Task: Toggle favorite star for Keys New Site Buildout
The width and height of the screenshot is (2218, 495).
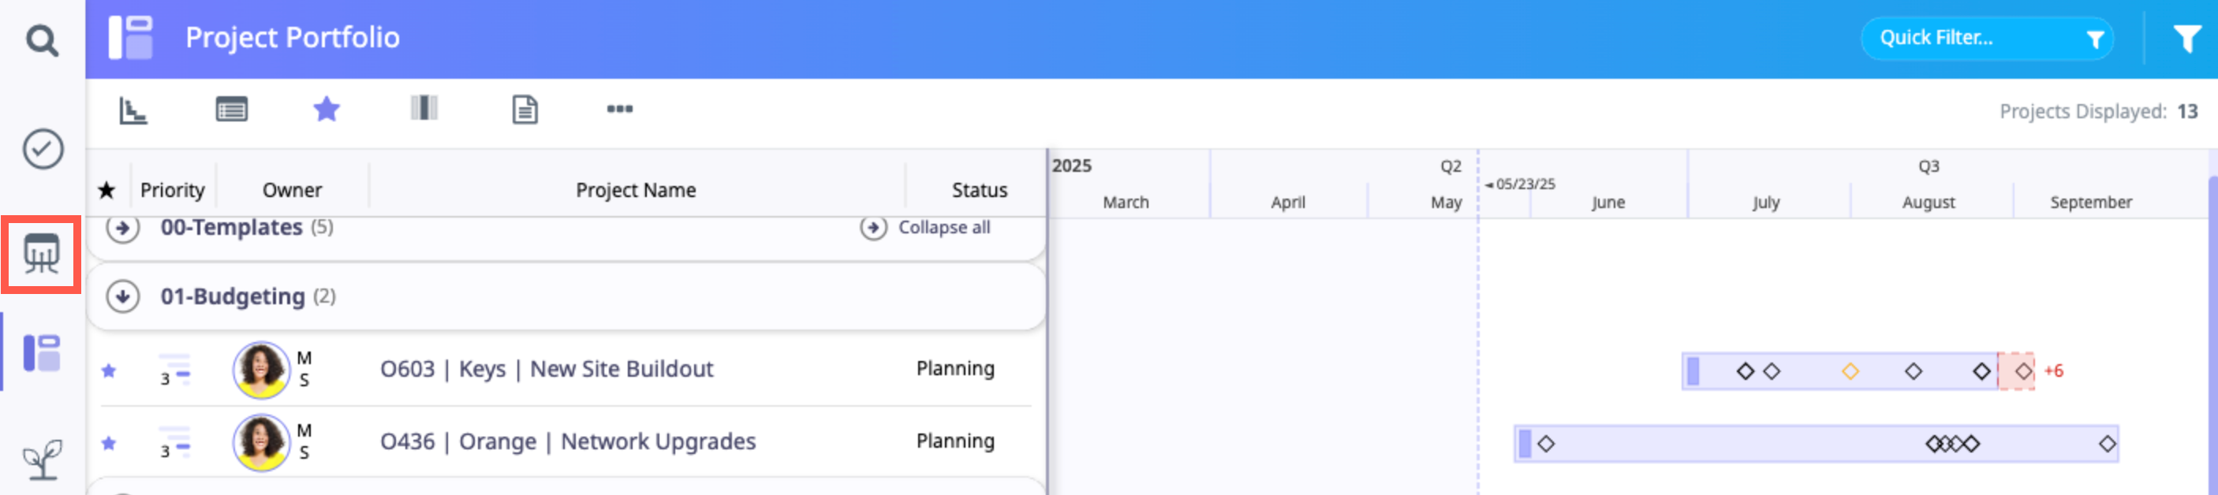Action: pyautogui.click(x=109, y=371)
